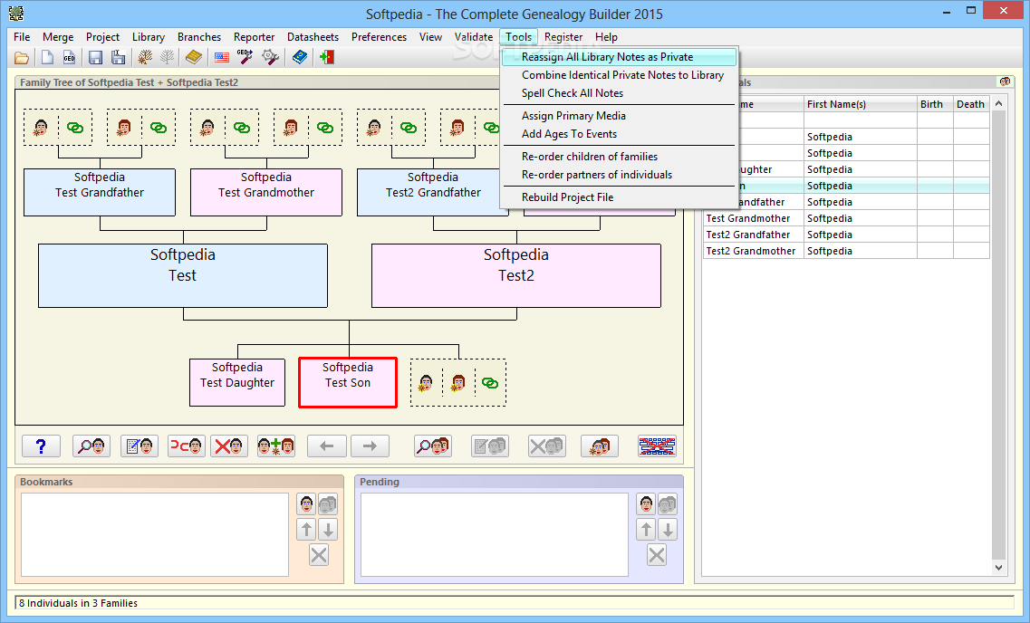Select the red-outlined Softpedia Test Son box
The height and width of the screenshot is (623, 1030).
tap(348, 383)
